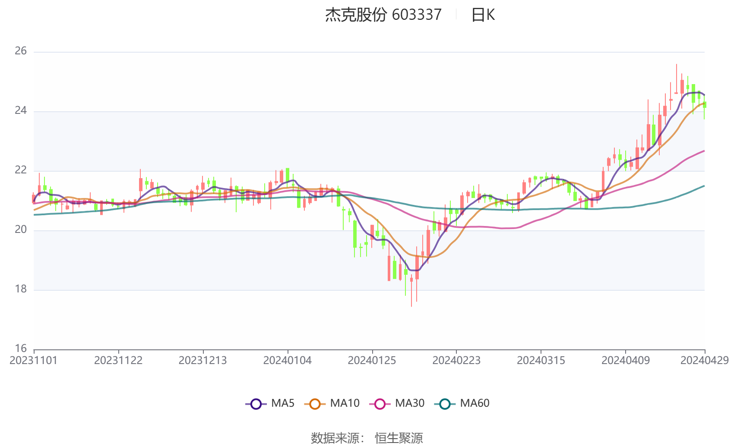Image resolution: width=734 pixels, height=446 pixels.
Task: Select the 日K chart type label
Action: [x=483, y=15]
